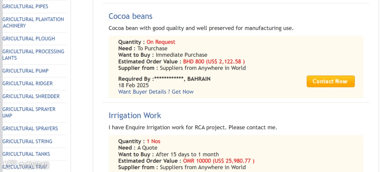The width and height of the screenshot is (380, 172).
Task: Open the Irrigation Work listing title
Action: point(135,116)
